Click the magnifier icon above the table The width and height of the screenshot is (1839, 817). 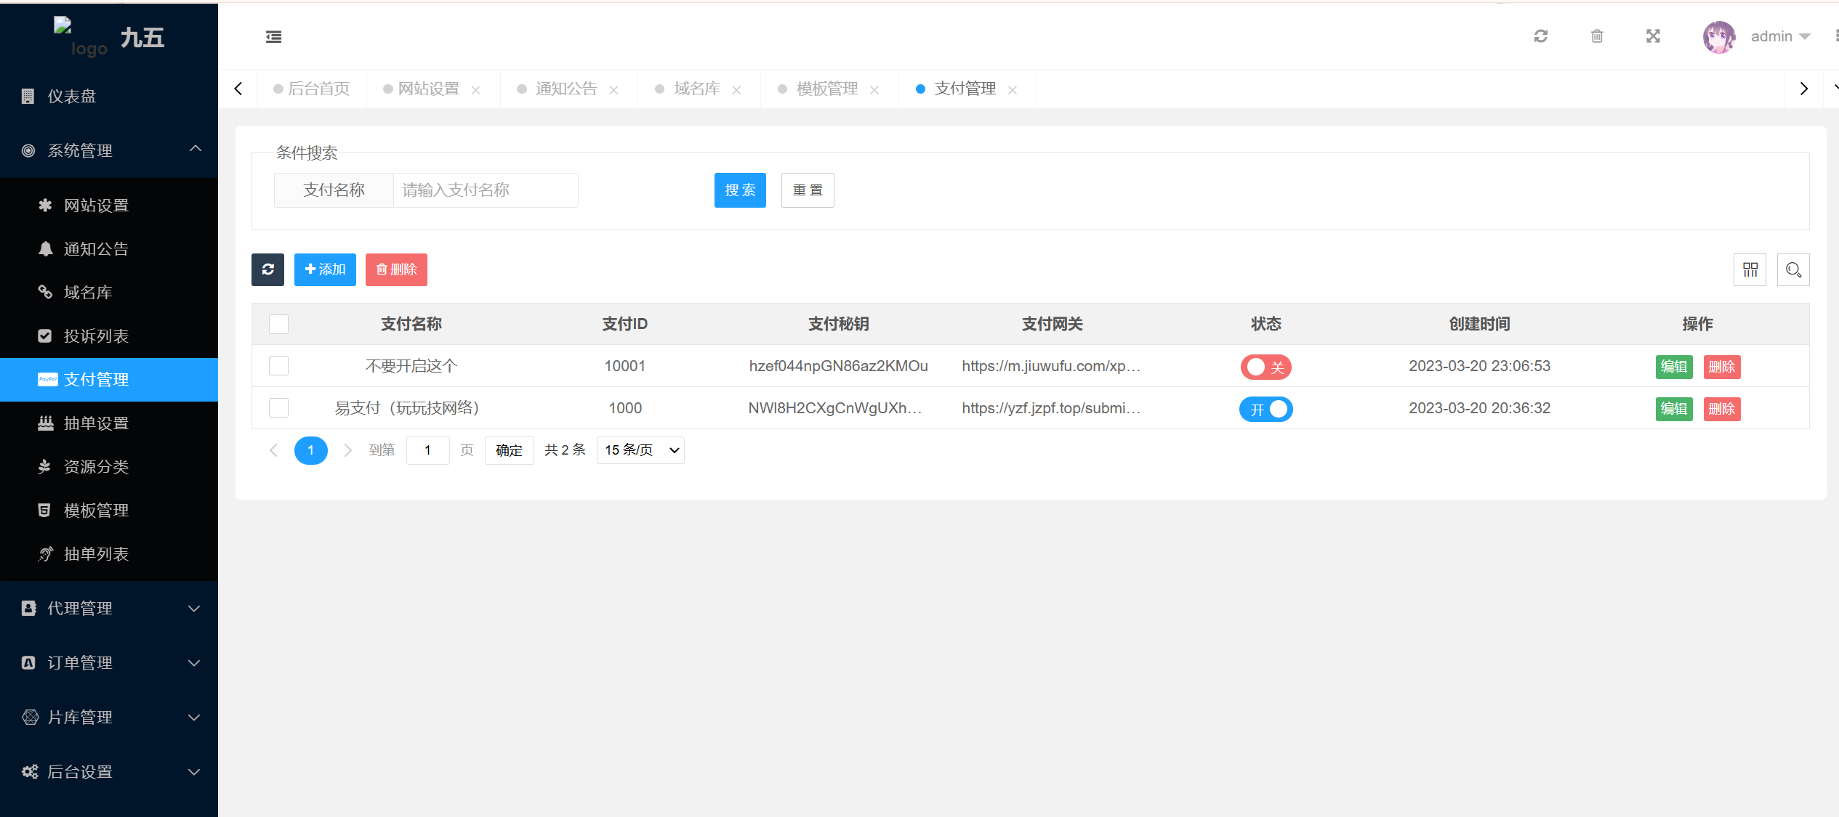[x=1793, y=270]
